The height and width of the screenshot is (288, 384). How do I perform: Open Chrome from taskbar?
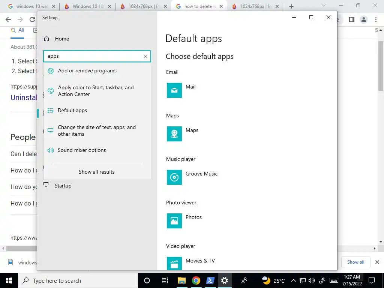[x=196, y=280]
